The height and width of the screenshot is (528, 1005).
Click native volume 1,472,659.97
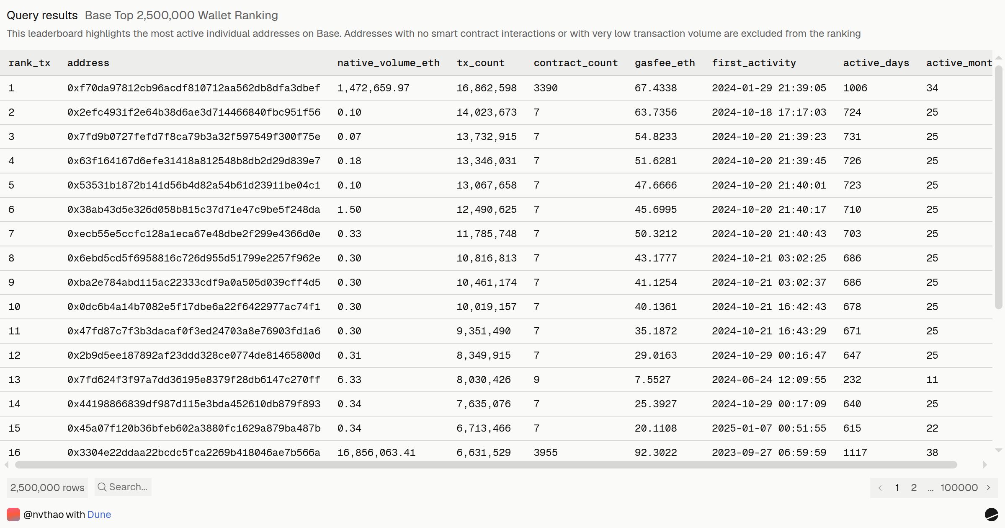click(x=374, y=88)
